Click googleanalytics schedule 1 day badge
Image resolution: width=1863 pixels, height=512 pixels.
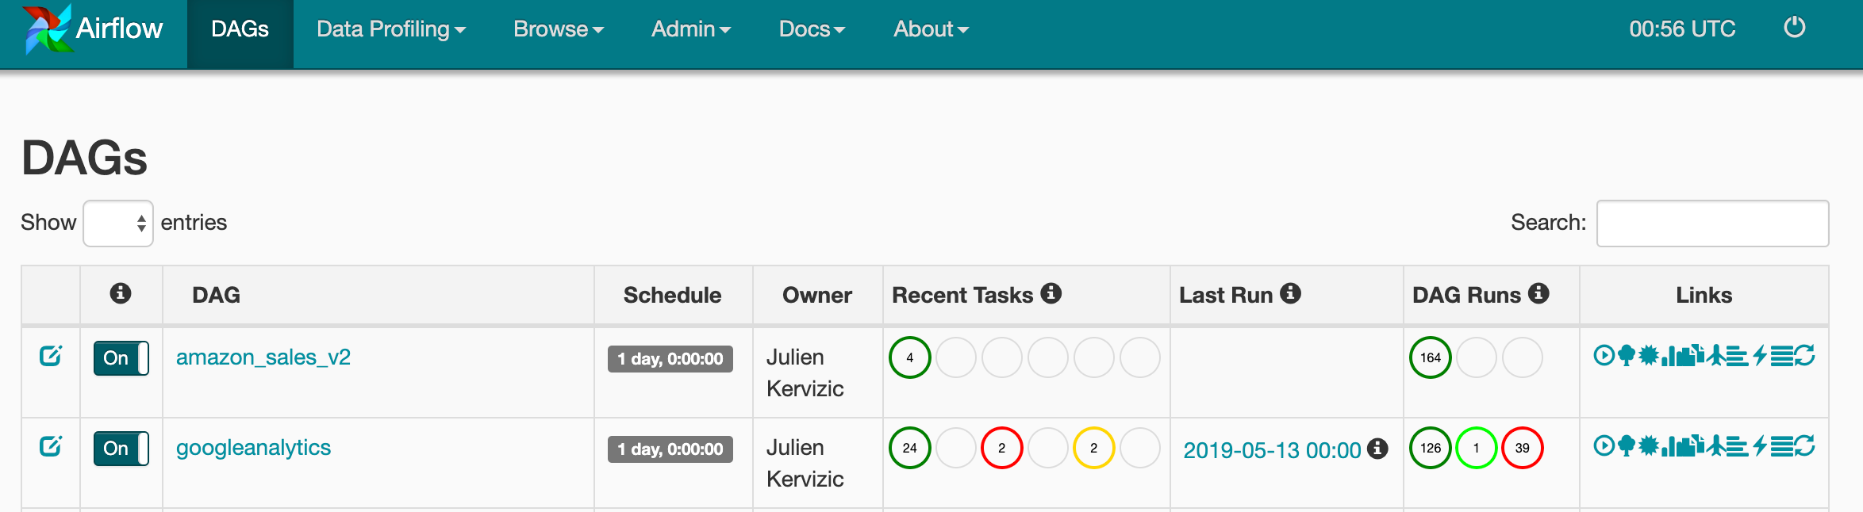pos(670,449)
